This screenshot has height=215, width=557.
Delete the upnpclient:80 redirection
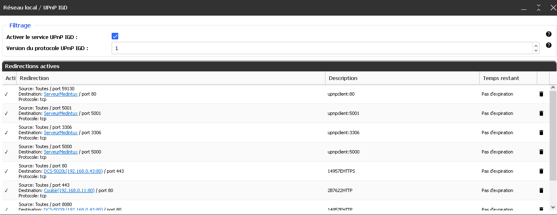[x=541, y=94]
